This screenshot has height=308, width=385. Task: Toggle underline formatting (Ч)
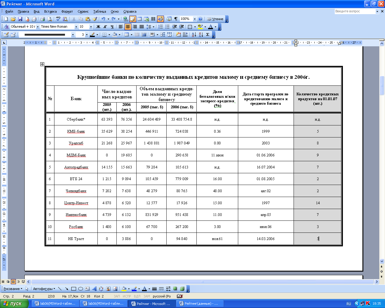[112, 27]
